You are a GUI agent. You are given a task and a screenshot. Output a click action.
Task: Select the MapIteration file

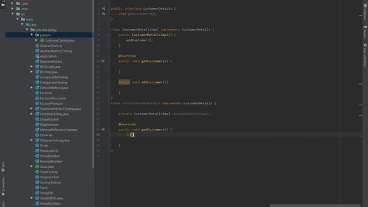point(49,124)
